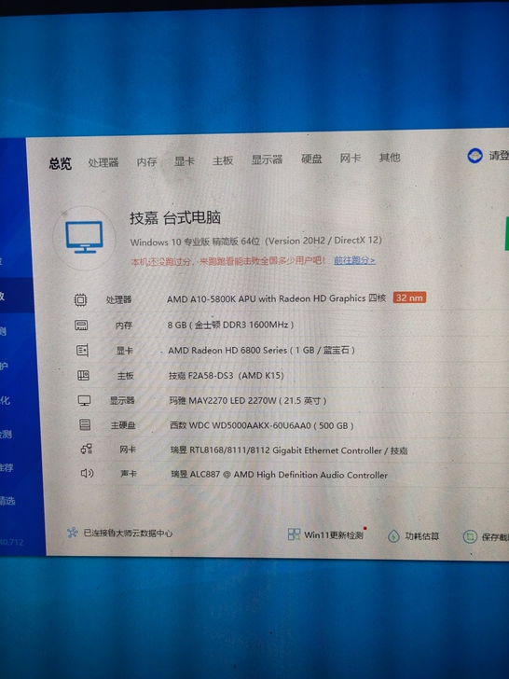Image resolution: width=509 pixels, height=679 pixels.
Task: Click the motherboard icon
Action: [x=83, y=376]
